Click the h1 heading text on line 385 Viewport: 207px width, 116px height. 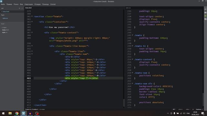point(59,27)
